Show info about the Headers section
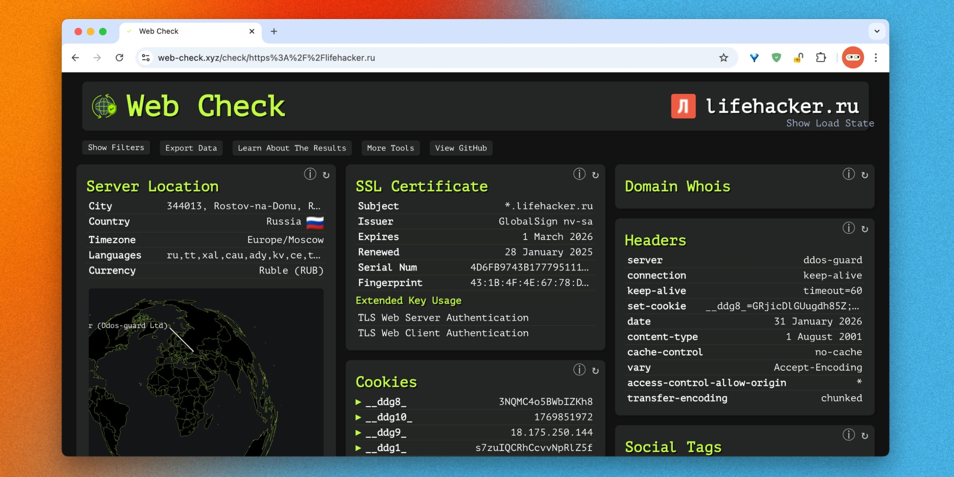This screenshot has width=954, height=477. point(849,228)
